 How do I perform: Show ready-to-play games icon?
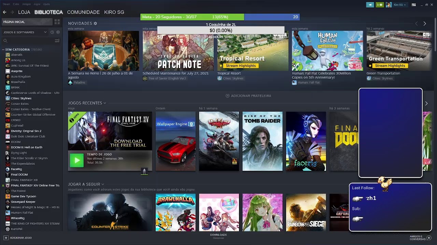58,32
